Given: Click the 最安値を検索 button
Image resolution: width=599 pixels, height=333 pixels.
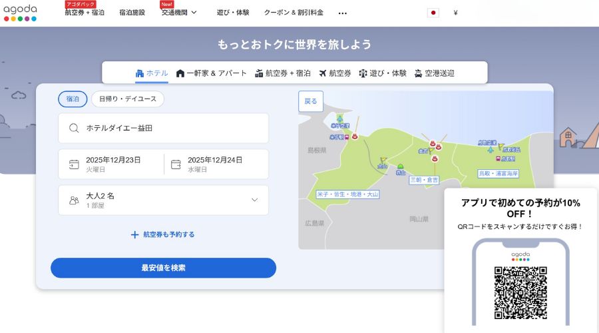Looking at the screenshot, I should (x=164, y=268).
